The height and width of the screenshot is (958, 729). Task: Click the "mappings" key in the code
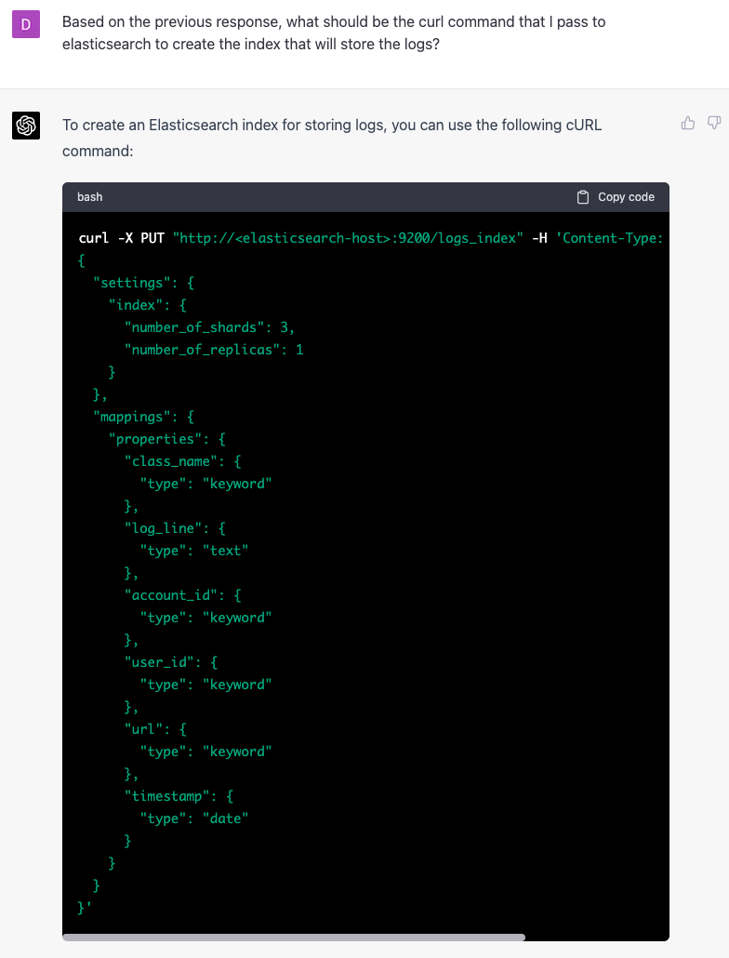click(x=130, y=417)
